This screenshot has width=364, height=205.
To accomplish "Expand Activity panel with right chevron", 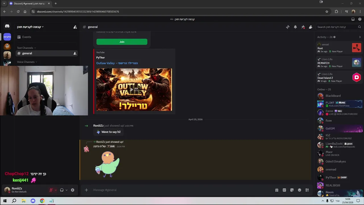I will [x=360, y=37].
